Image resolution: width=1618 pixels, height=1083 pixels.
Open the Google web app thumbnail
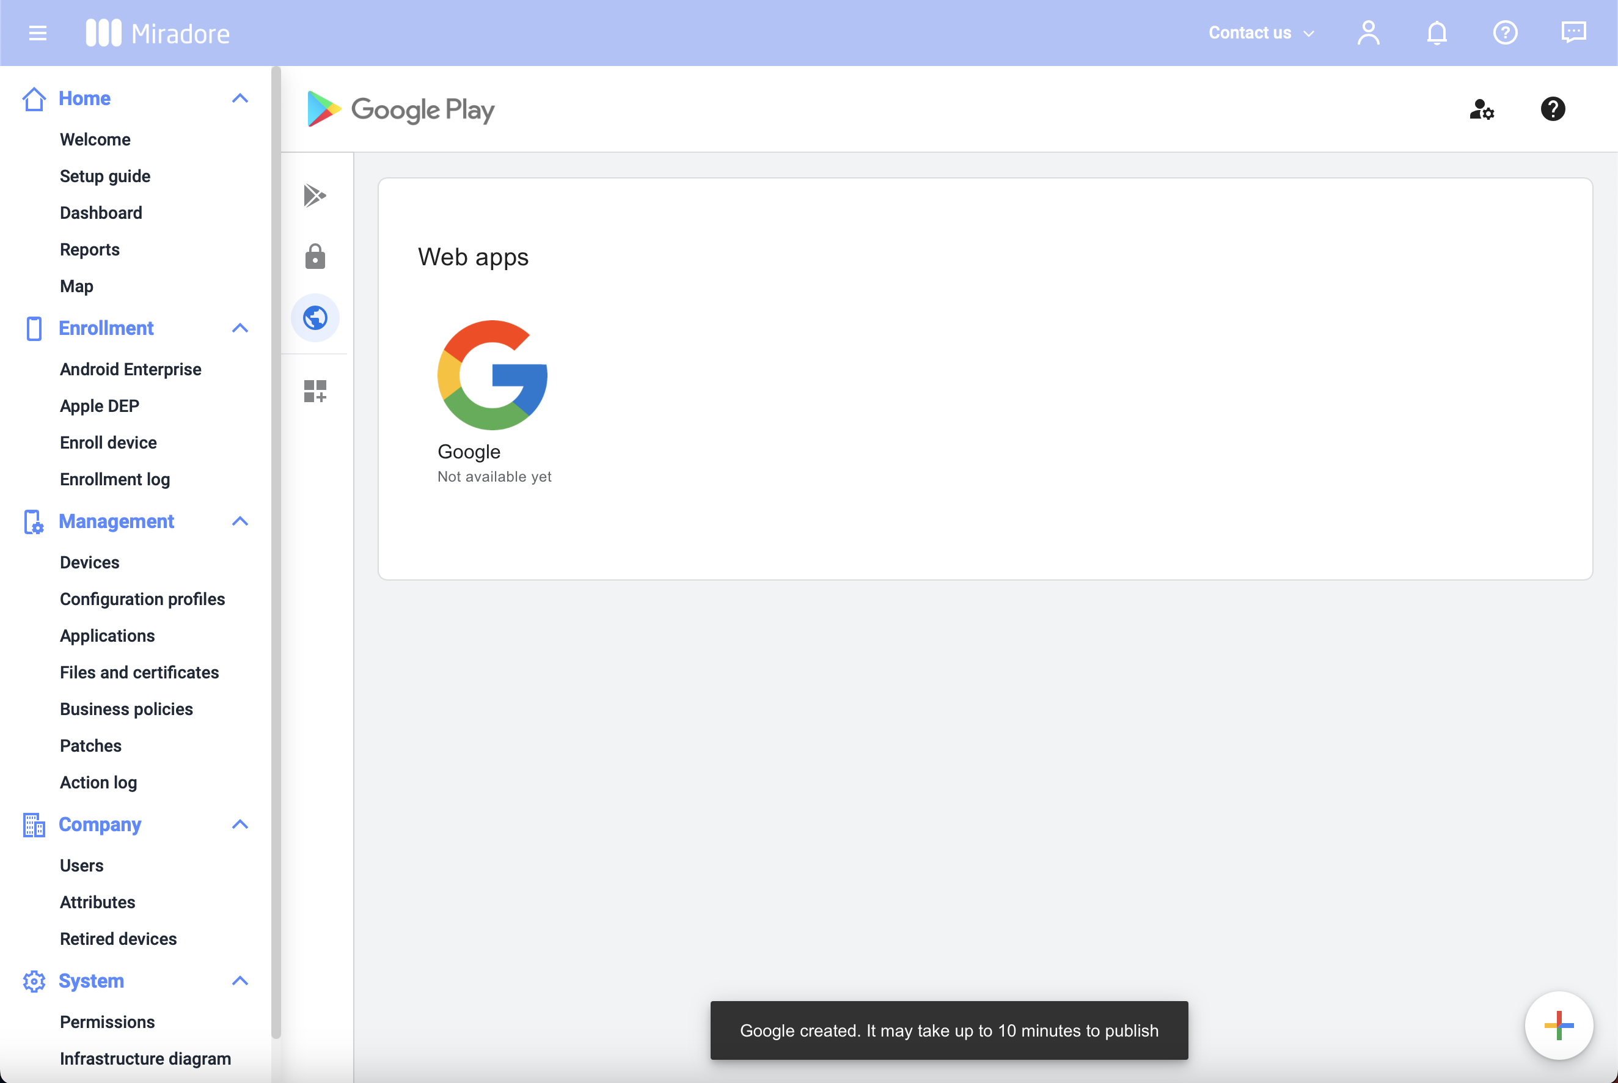(x=491, y=375)
